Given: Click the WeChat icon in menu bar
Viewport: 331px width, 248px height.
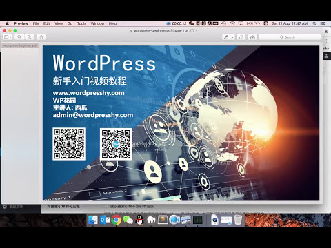Looking at the screenshot, I should click(191, 23).
